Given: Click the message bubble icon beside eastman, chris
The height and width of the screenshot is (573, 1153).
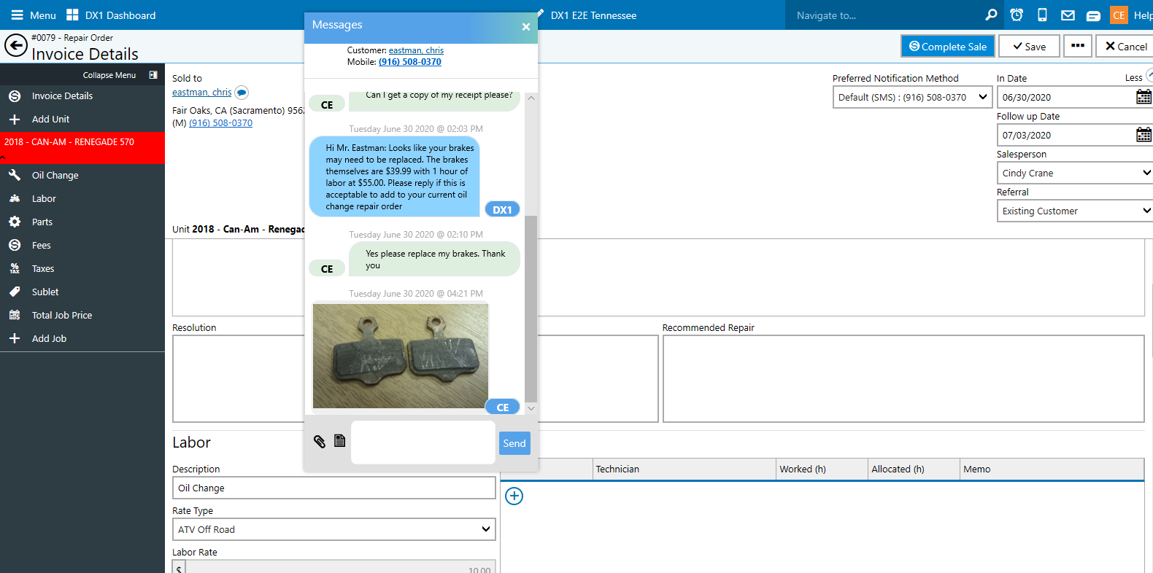Looking at the screenshot, I should coord(242,93).
